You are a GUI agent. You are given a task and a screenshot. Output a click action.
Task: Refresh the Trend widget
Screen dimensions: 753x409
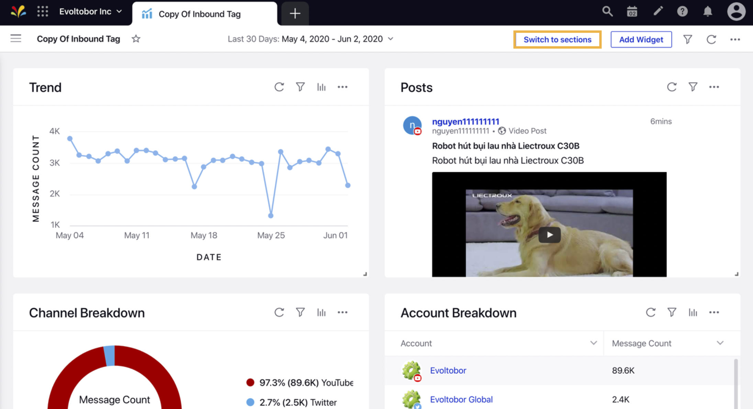(x=279, y=87)
